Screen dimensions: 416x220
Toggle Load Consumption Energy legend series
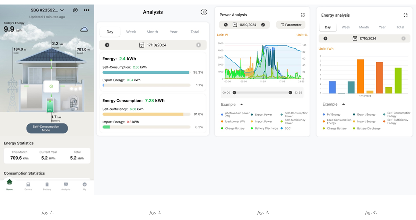[337, 122]
